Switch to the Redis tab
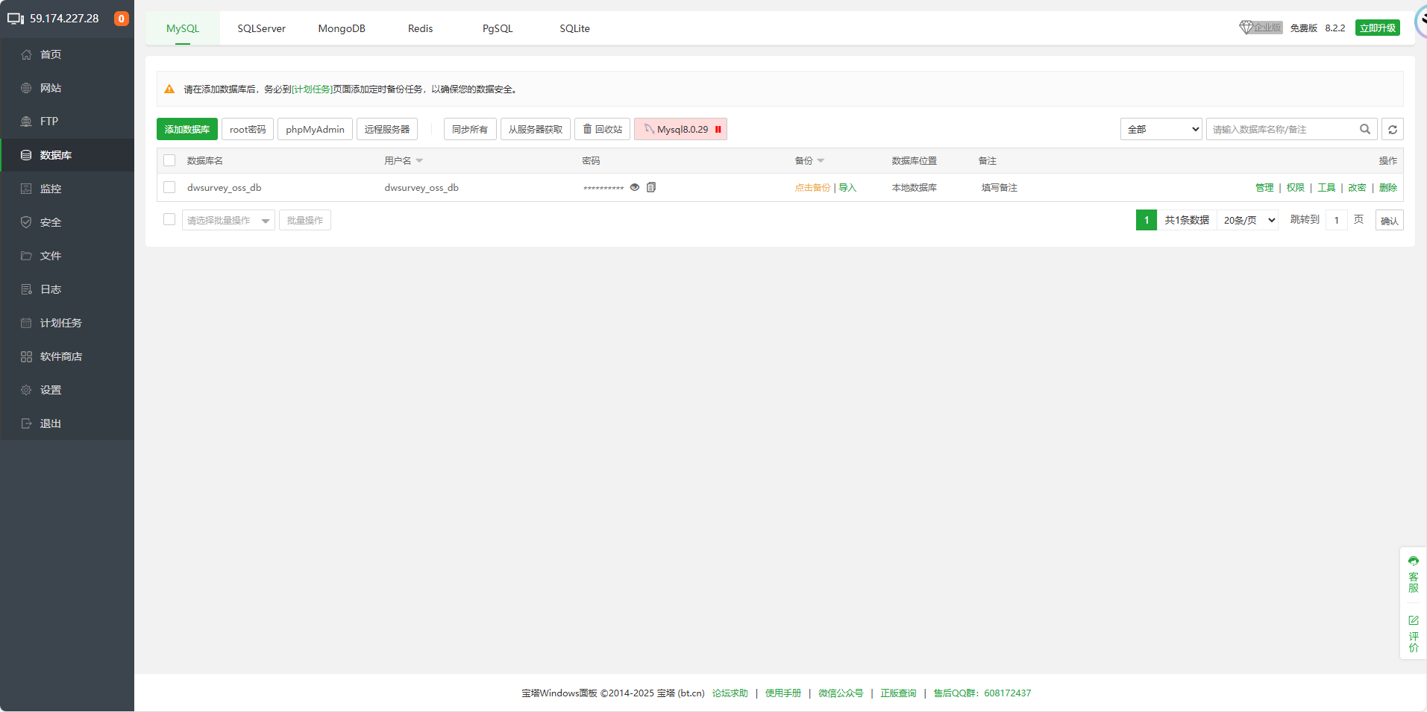Image resolution: width=1427 pixels, height=712 pixels. (x=420, y=28)
